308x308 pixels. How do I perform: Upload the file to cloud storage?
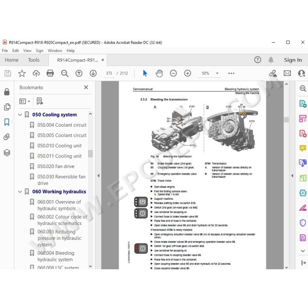coord(36,73)
